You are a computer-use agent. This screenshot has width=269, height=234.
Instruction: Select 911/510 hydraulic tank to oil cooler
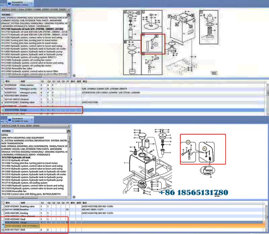[x=34, y=174]
